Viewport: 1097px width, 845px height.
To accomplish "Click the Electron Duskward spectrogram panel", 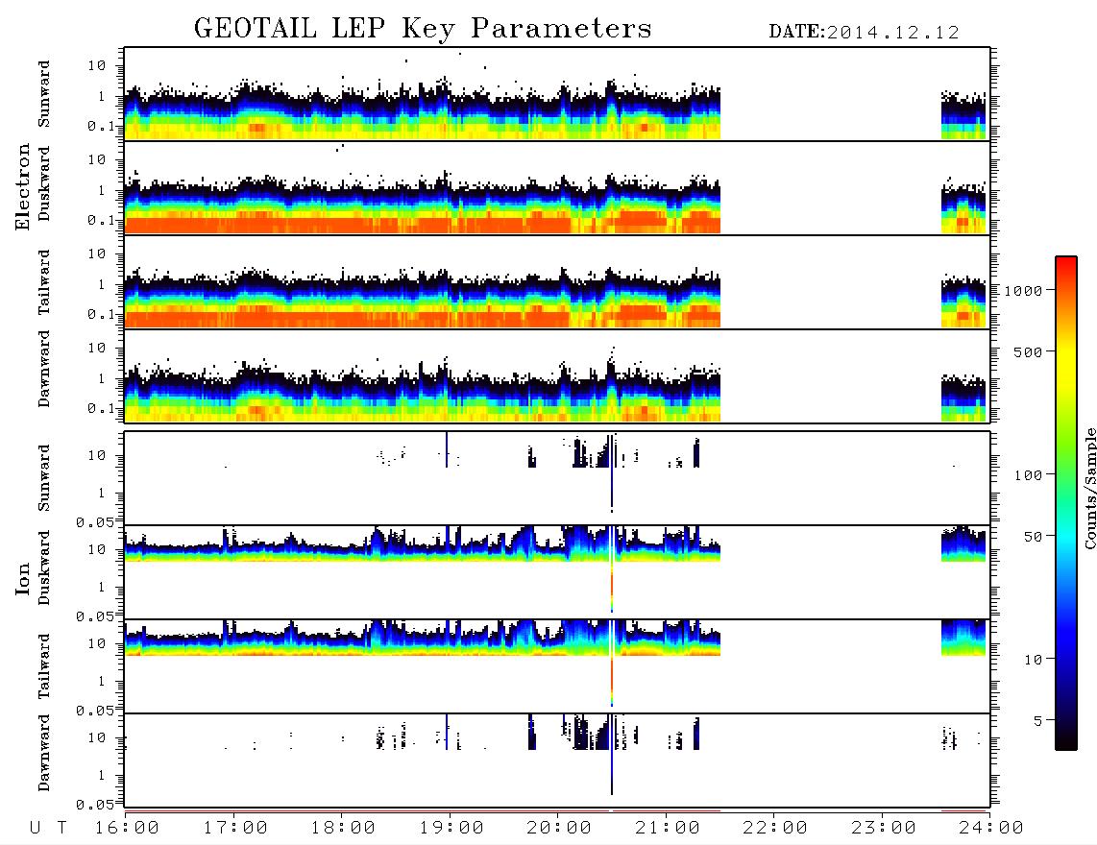I will (x=557, y=187).
